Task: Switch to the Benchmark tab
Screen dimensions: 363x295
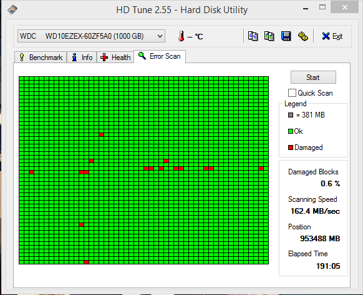Action: 41,57
